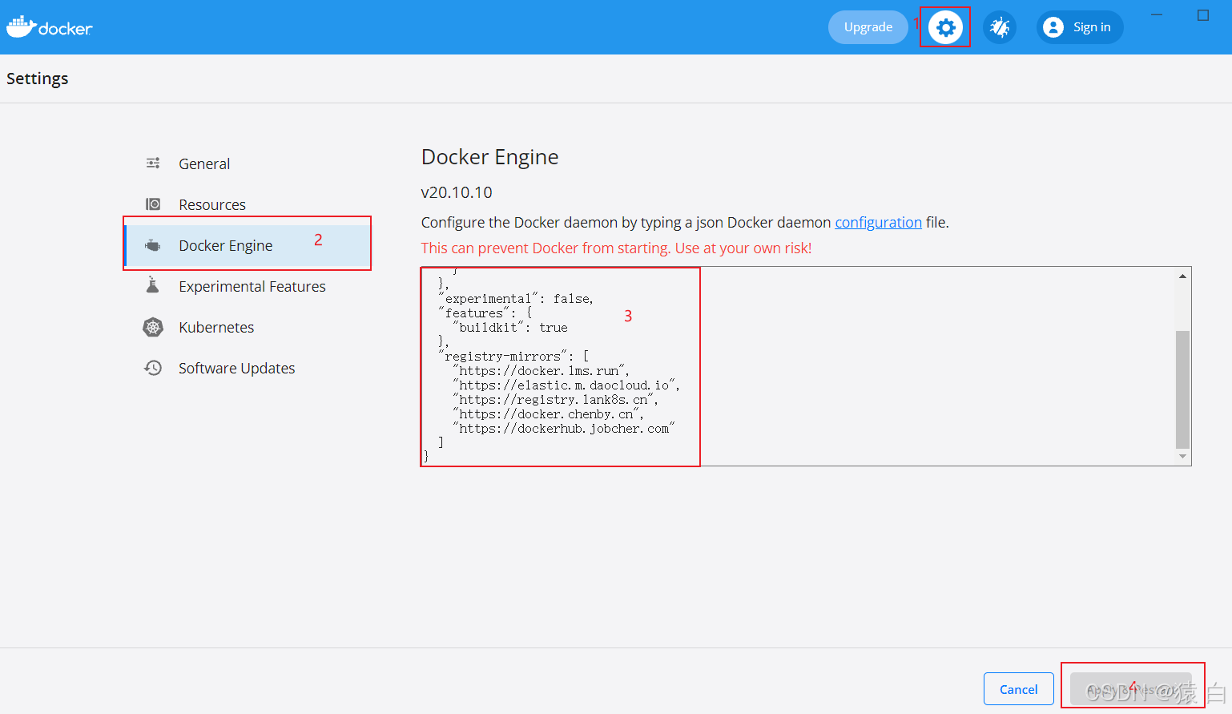The width and height of the screenshot is (1232, 714).
Task: Click Apply & Restart button
Action: (x=1131, y=689)
